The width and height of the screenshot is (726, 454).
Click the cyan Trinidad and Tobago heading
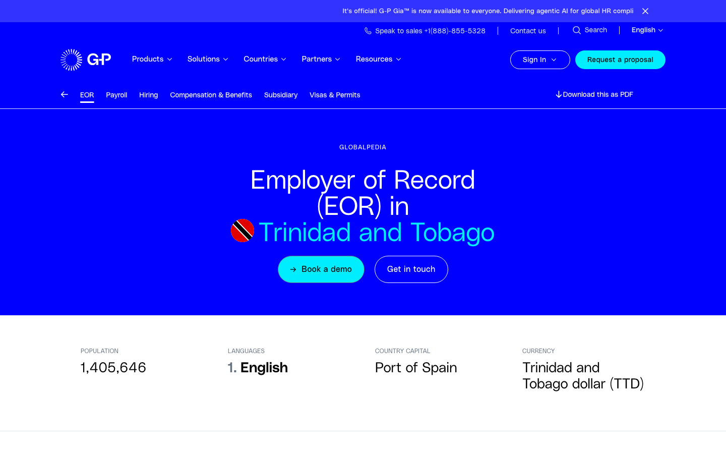click(x=377, y=232)
